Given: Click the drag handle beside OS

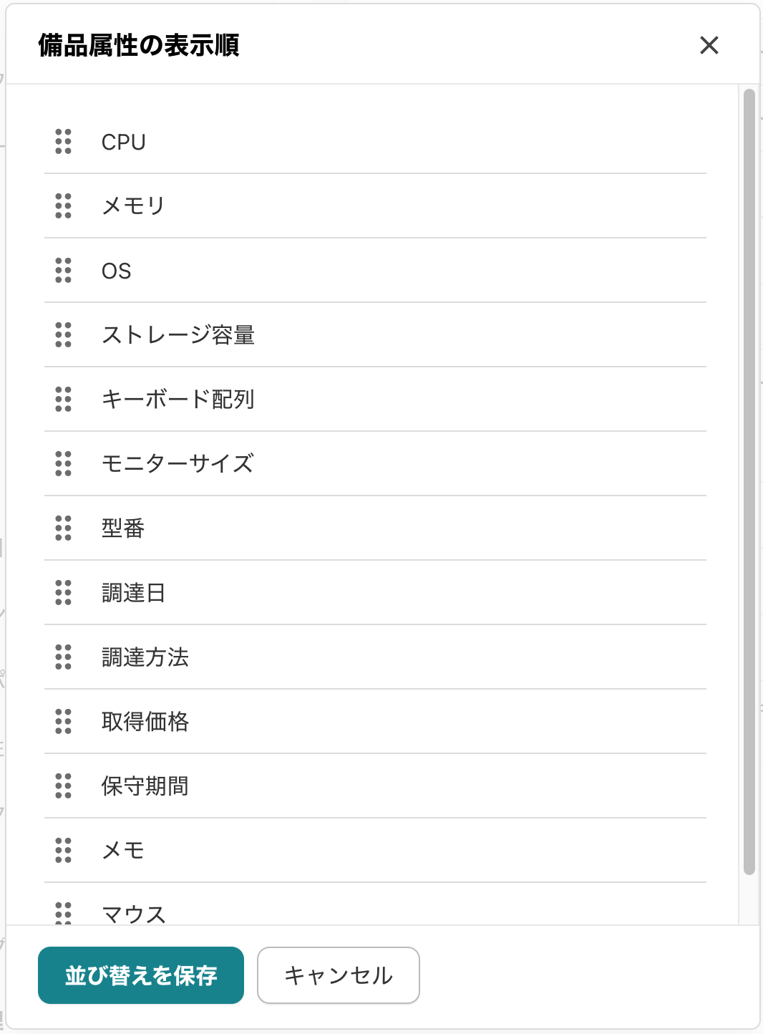Looking at the screenshot, I should pyautogui.click(x=64, y=271).
